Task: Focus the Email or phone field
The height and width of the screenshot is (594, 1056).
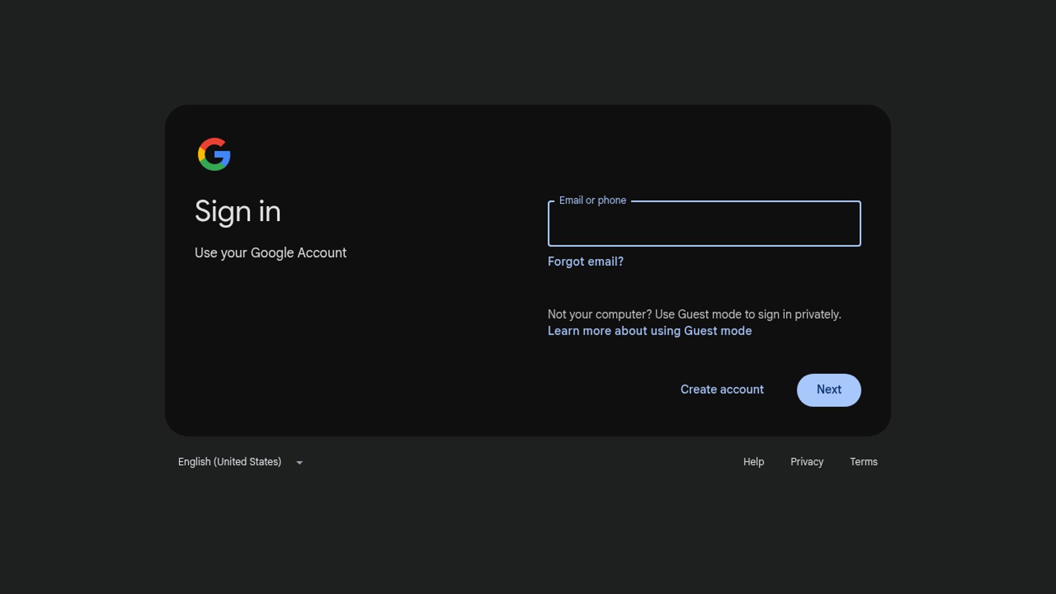Action: [x=704, y=224]
